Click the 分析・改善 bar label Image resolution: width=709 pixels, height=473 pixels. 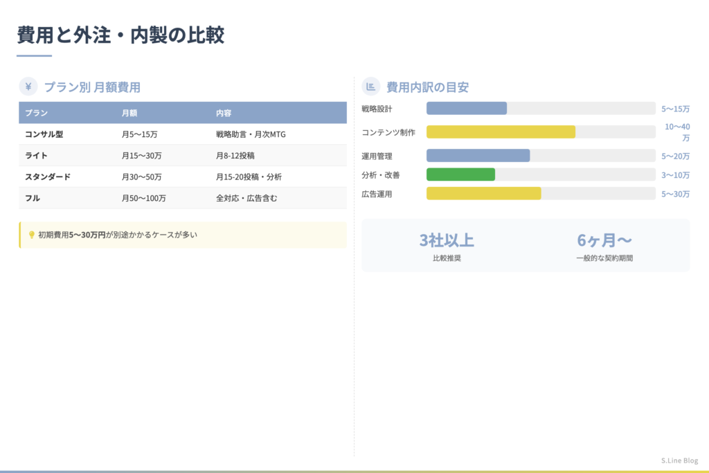pos(381,175)
